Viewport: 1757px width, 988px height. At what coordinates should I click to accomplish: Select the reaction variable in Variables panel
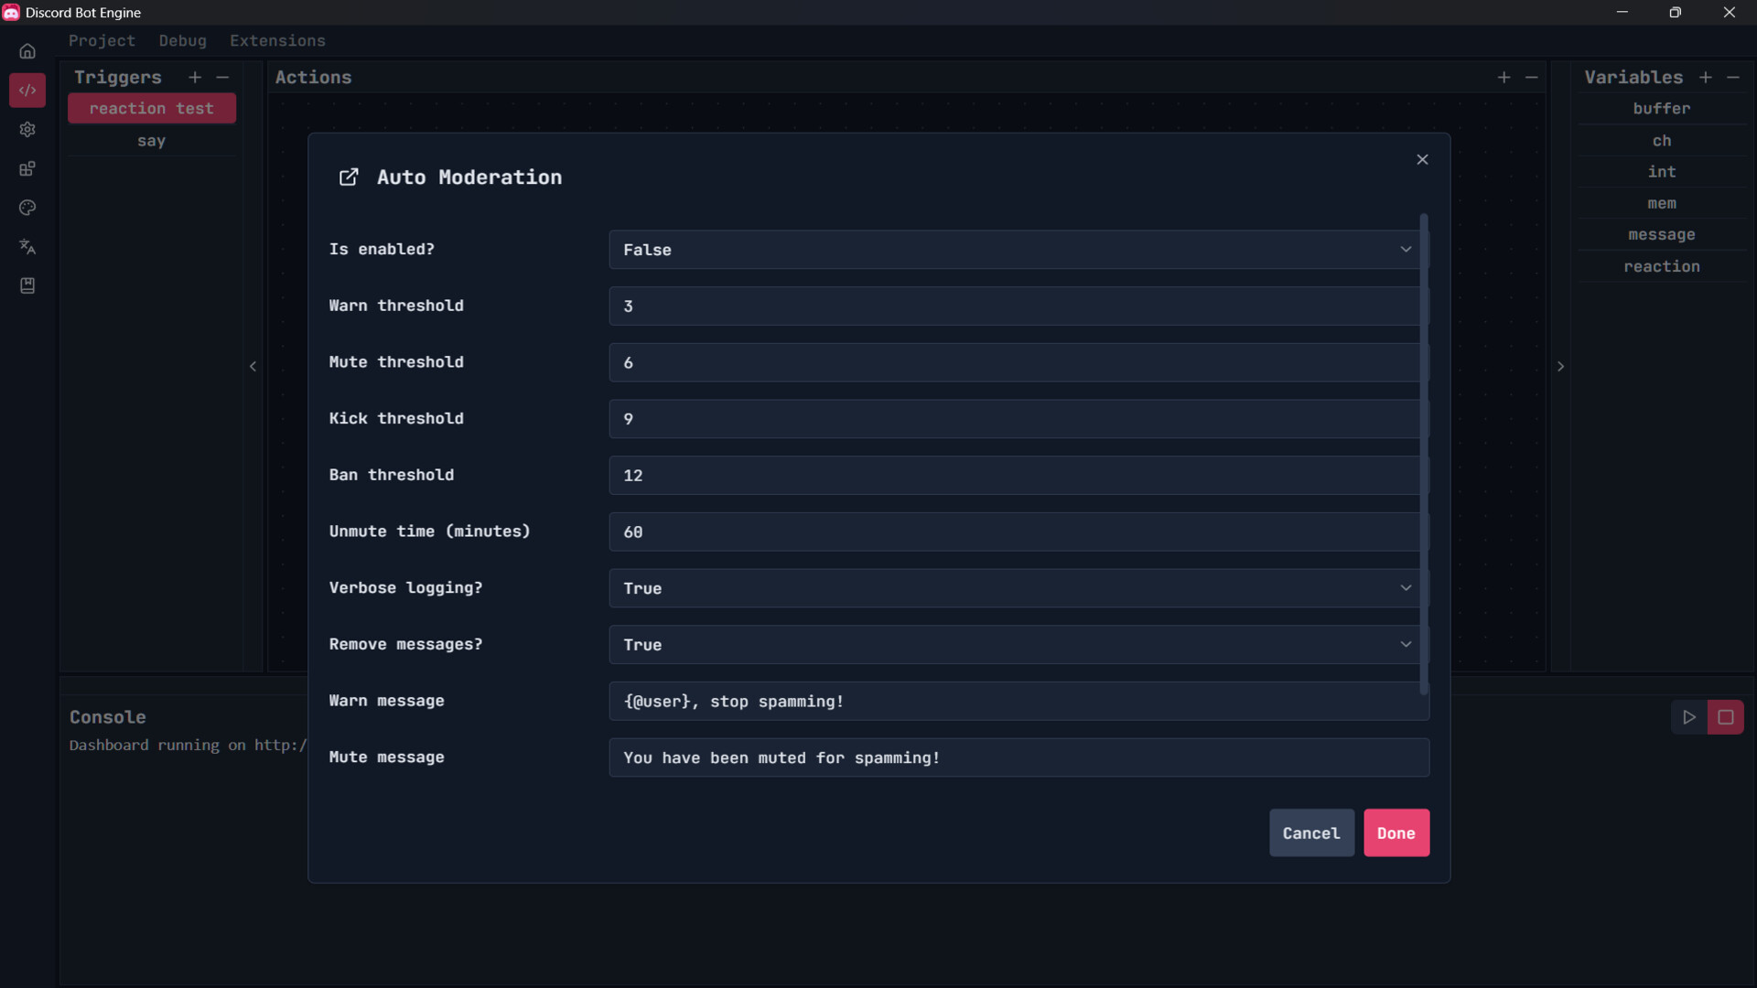[x=1662, y=266]
